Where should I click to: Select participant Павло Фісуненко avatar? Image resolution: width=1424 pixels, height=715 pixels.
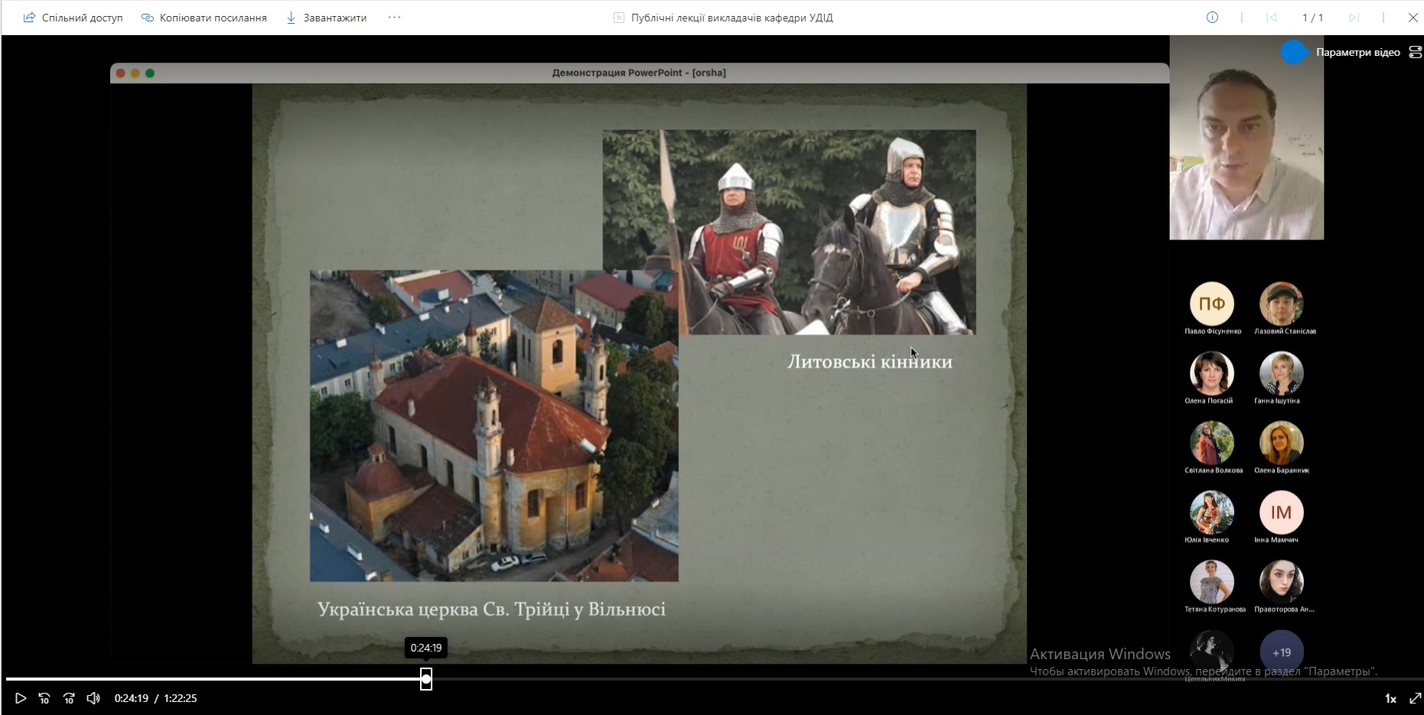1212,304
